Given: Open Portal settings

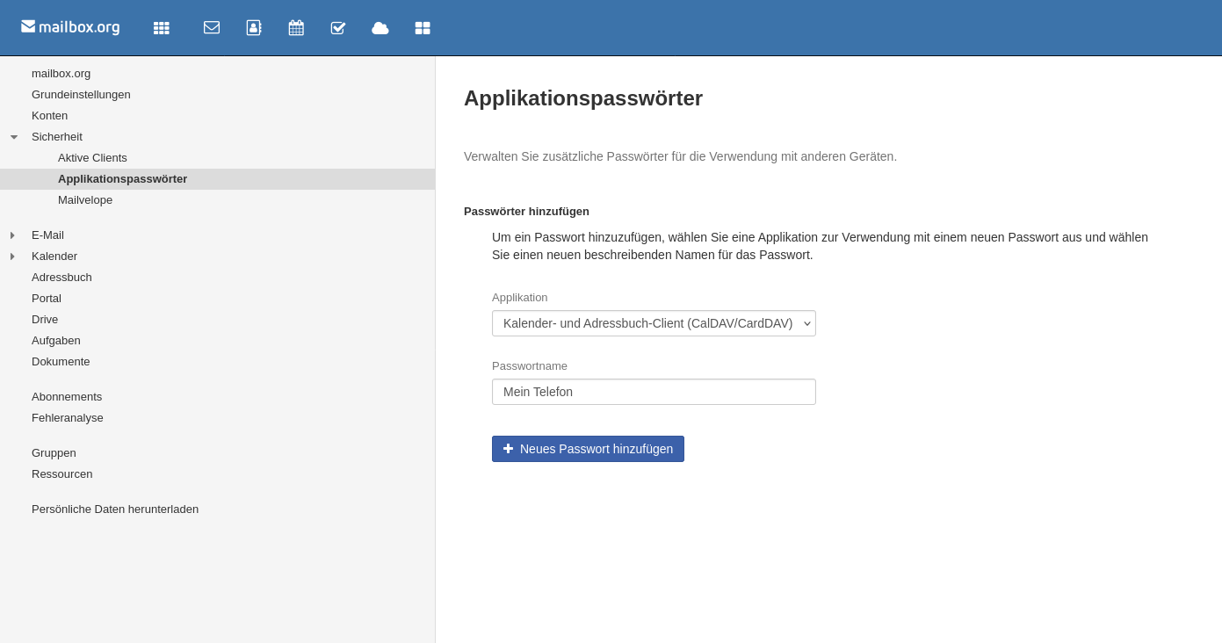Looking at the screenshot, I should point(47,299).
